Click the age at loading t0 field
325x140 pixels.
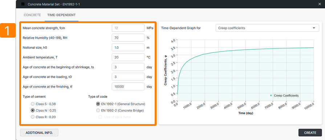[x=128, y=77]
